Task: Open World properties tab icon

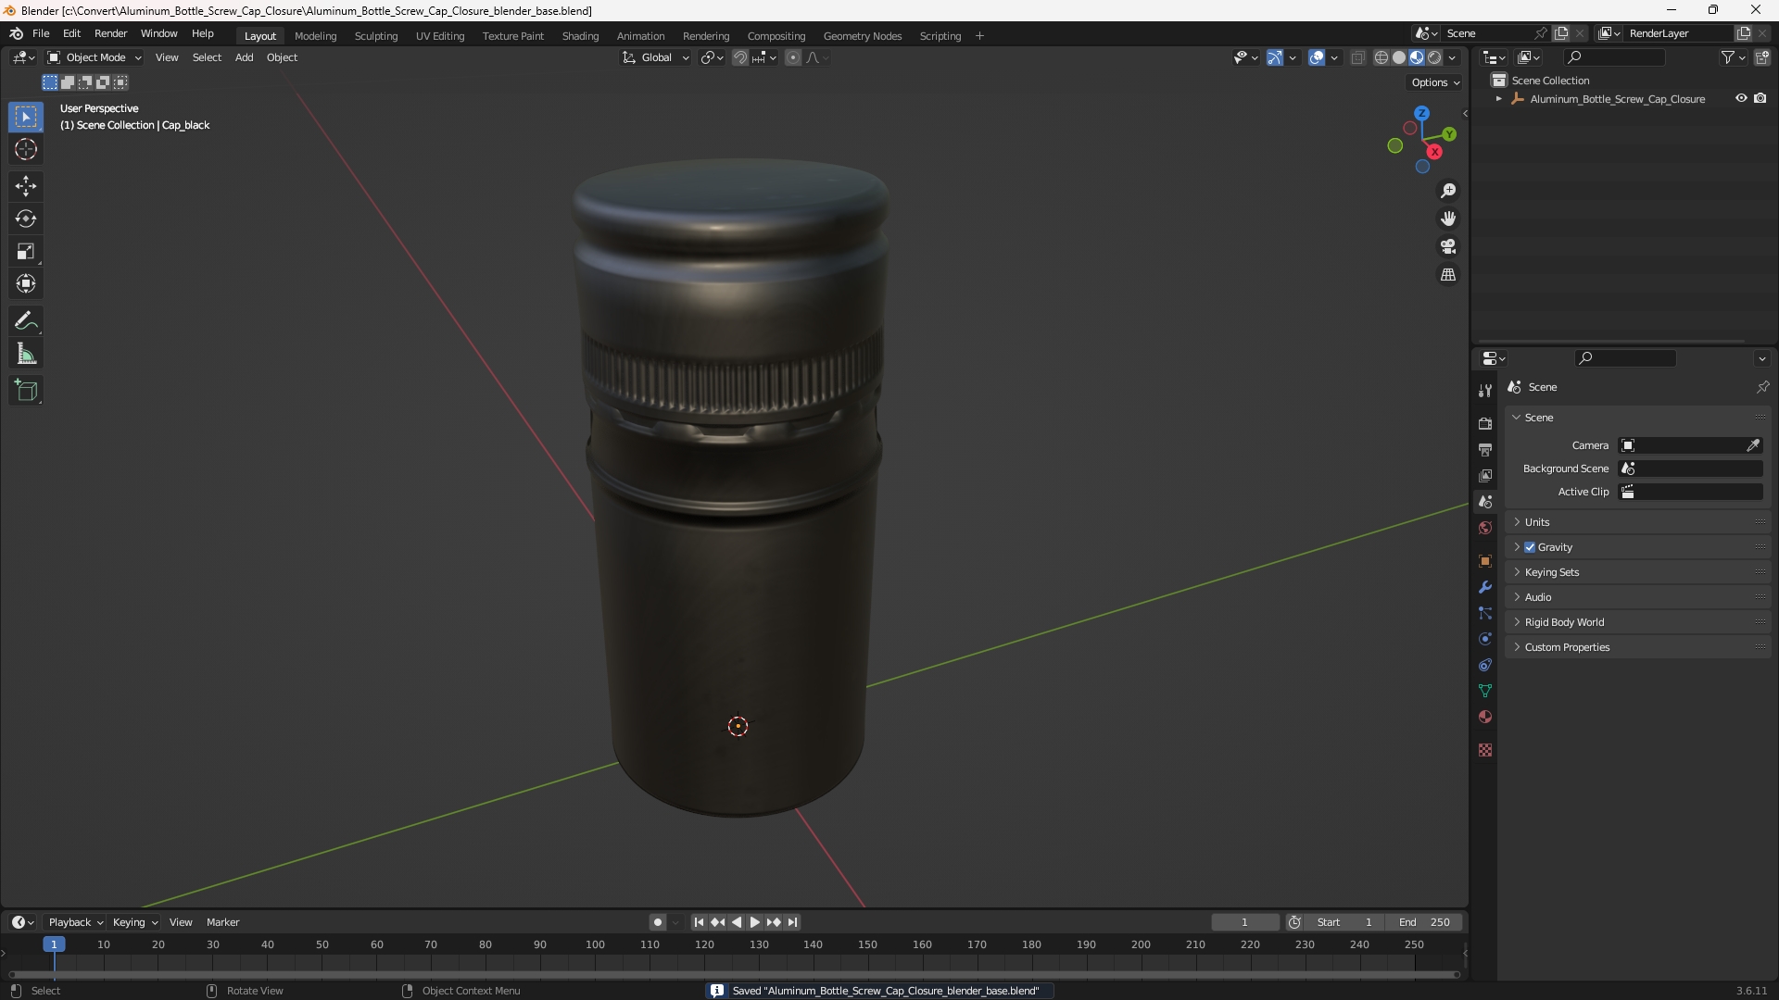Action: [1485, 528]
